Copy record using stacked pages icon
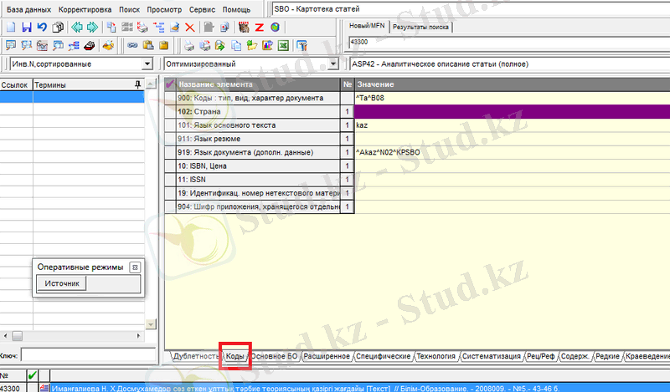The height and width of the screenshot is (392, 670). pyautogui.click(x=57, y=28)
